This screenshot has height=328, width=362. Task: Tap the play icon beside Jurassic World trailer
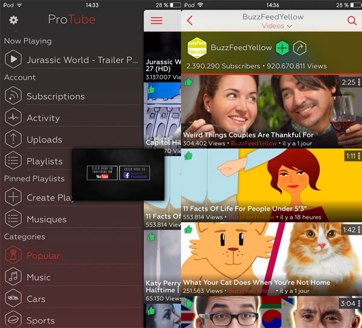(x=13, y=59)
